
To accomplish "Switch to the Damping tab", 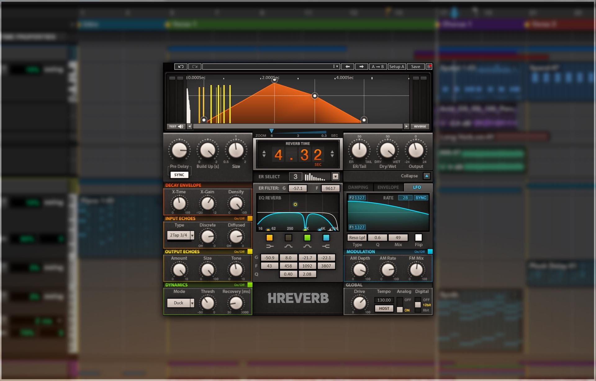I will [358, 187].
